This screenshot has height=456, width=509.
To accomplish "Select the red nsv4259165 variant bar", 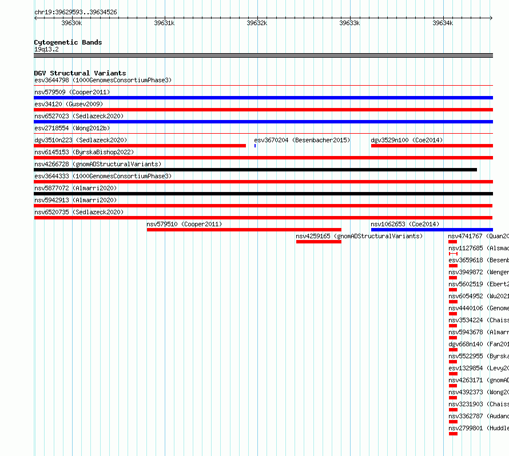I will point(319,242).
